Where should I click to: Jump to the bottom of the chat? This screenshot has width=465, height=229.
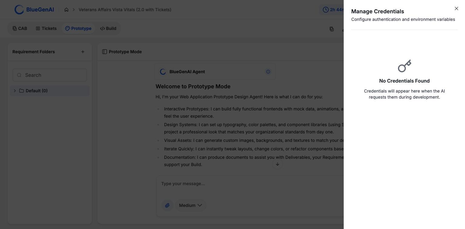[278, 164]
